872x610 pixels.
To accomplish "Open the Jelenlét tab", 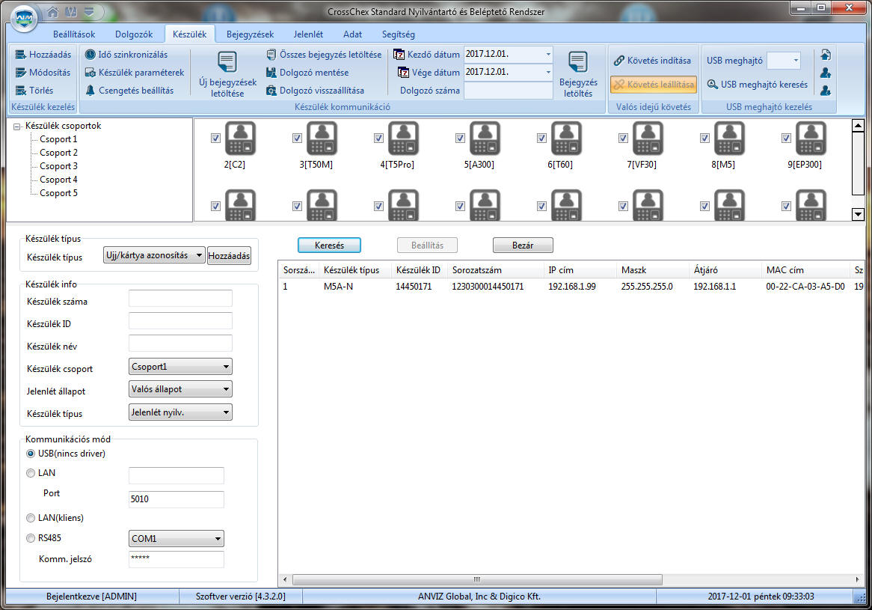I will click(308, 34).
